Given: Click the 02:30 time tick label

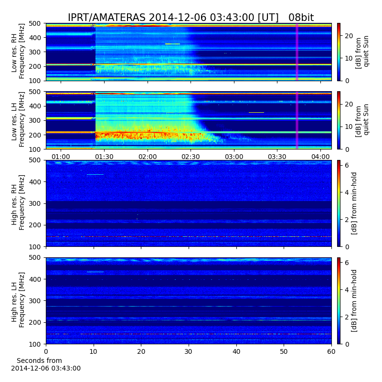Looking at the screenshot, I should coord(191,157).
